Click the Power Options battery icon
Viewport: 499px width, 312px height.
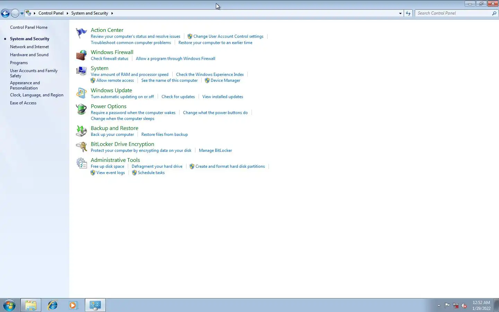click(x=81, y=109)
